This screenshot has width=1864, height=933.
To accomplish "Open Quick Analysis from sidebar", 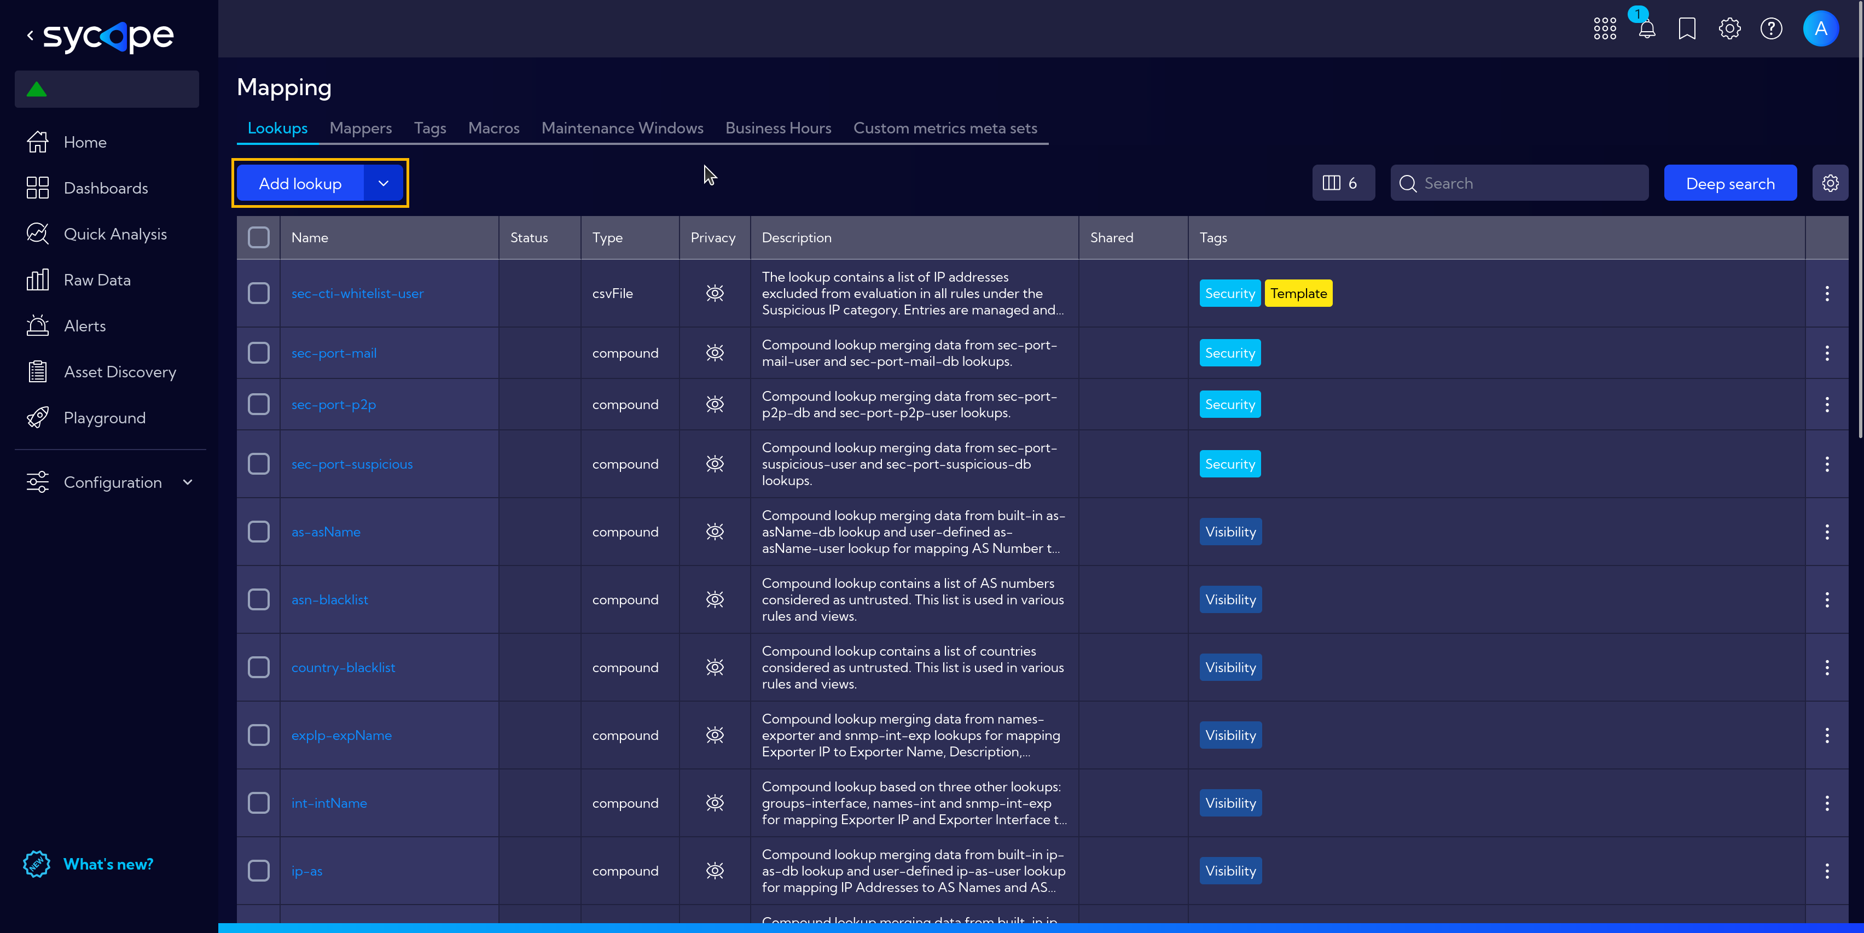I will (x=115, y=234).
